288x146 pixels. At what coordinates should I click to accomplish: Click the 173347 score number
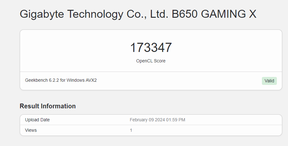click(x=151, y=48)
